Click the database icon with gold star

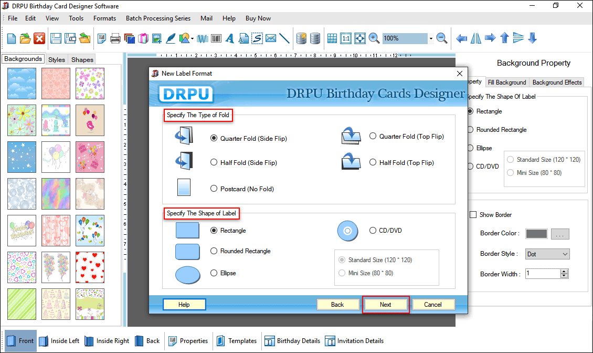tap(301, 38)
